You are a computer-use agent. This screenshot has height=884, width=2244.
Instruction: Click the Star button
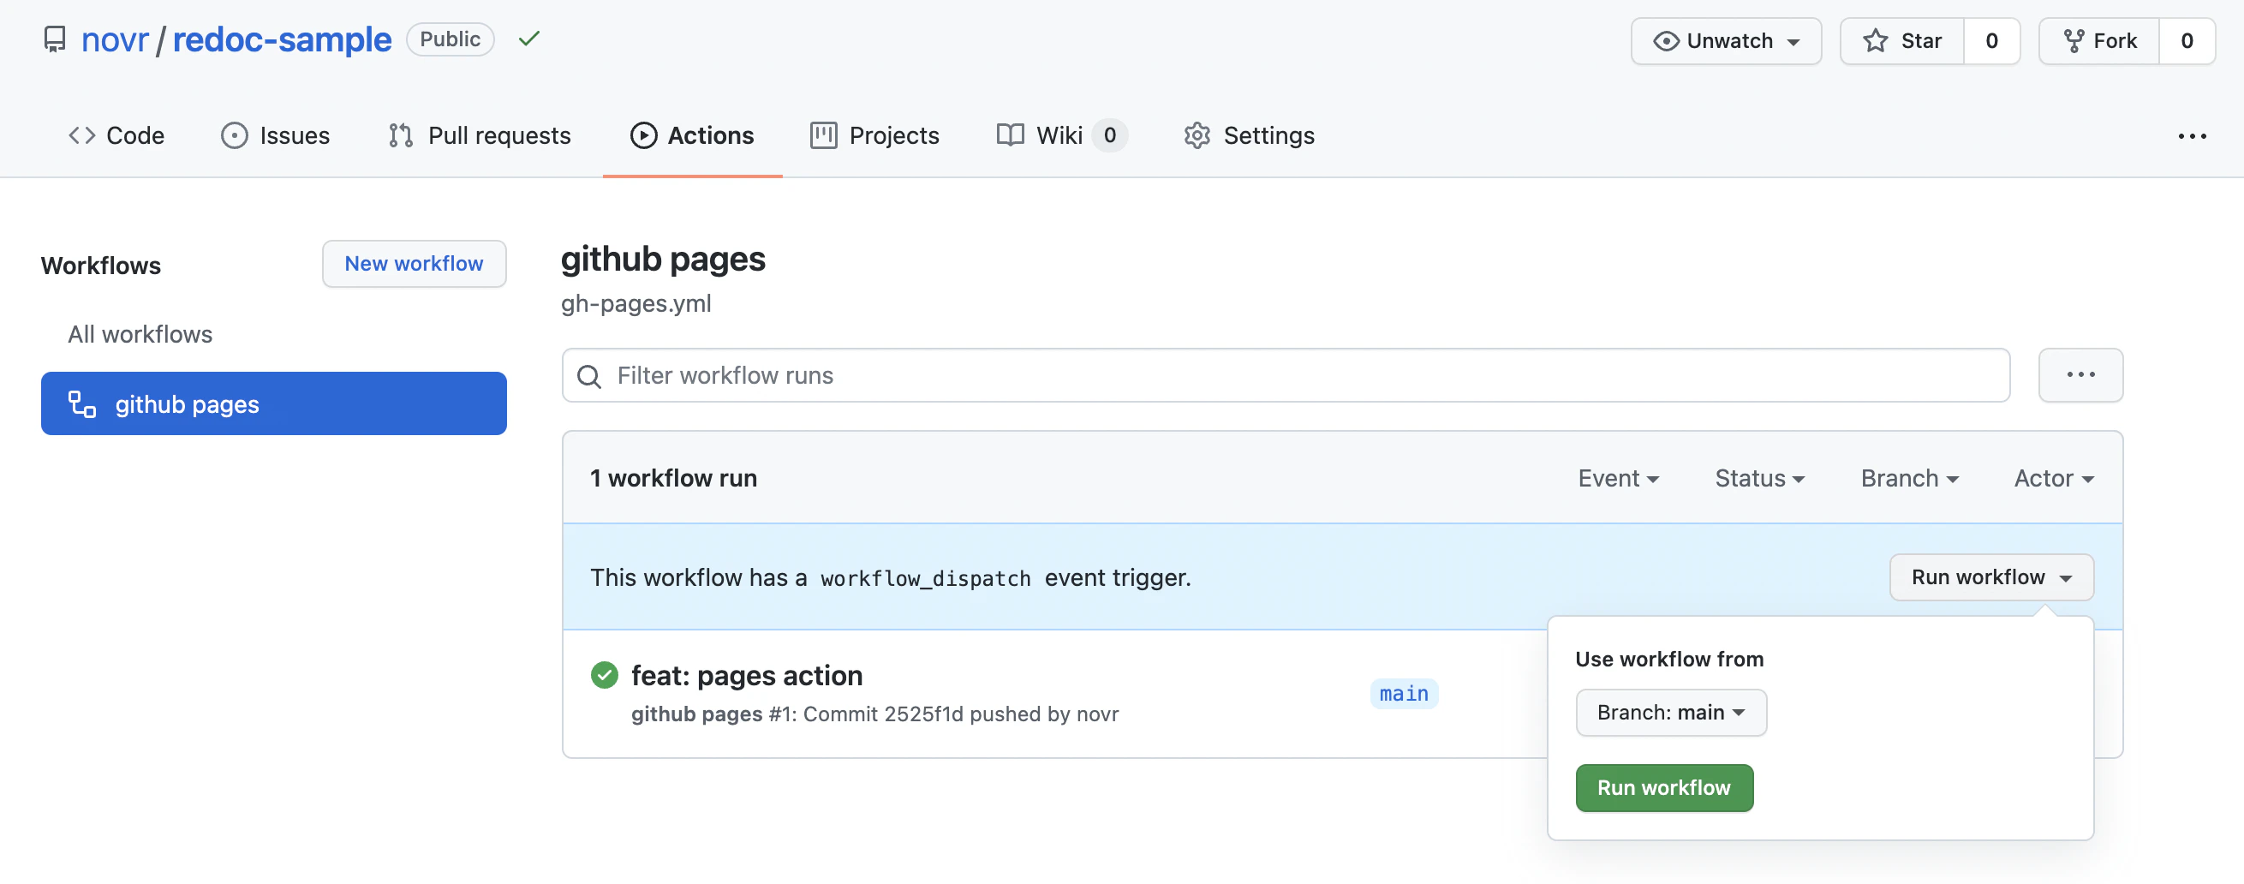(x=1901, y=41)
